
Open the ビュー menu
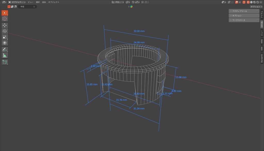point(31,2)
